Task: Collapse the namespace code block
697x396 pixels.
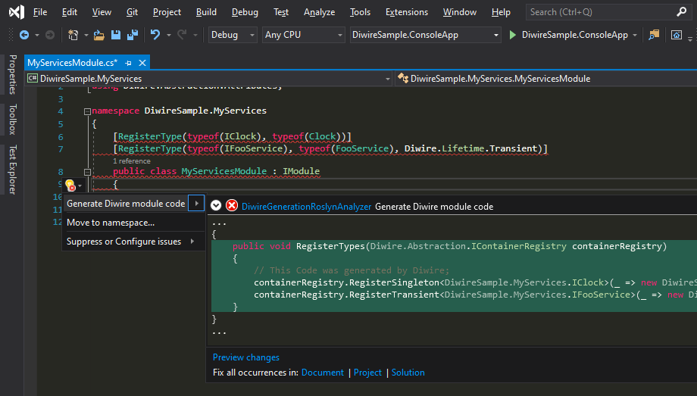Action: tap(88, 111)
